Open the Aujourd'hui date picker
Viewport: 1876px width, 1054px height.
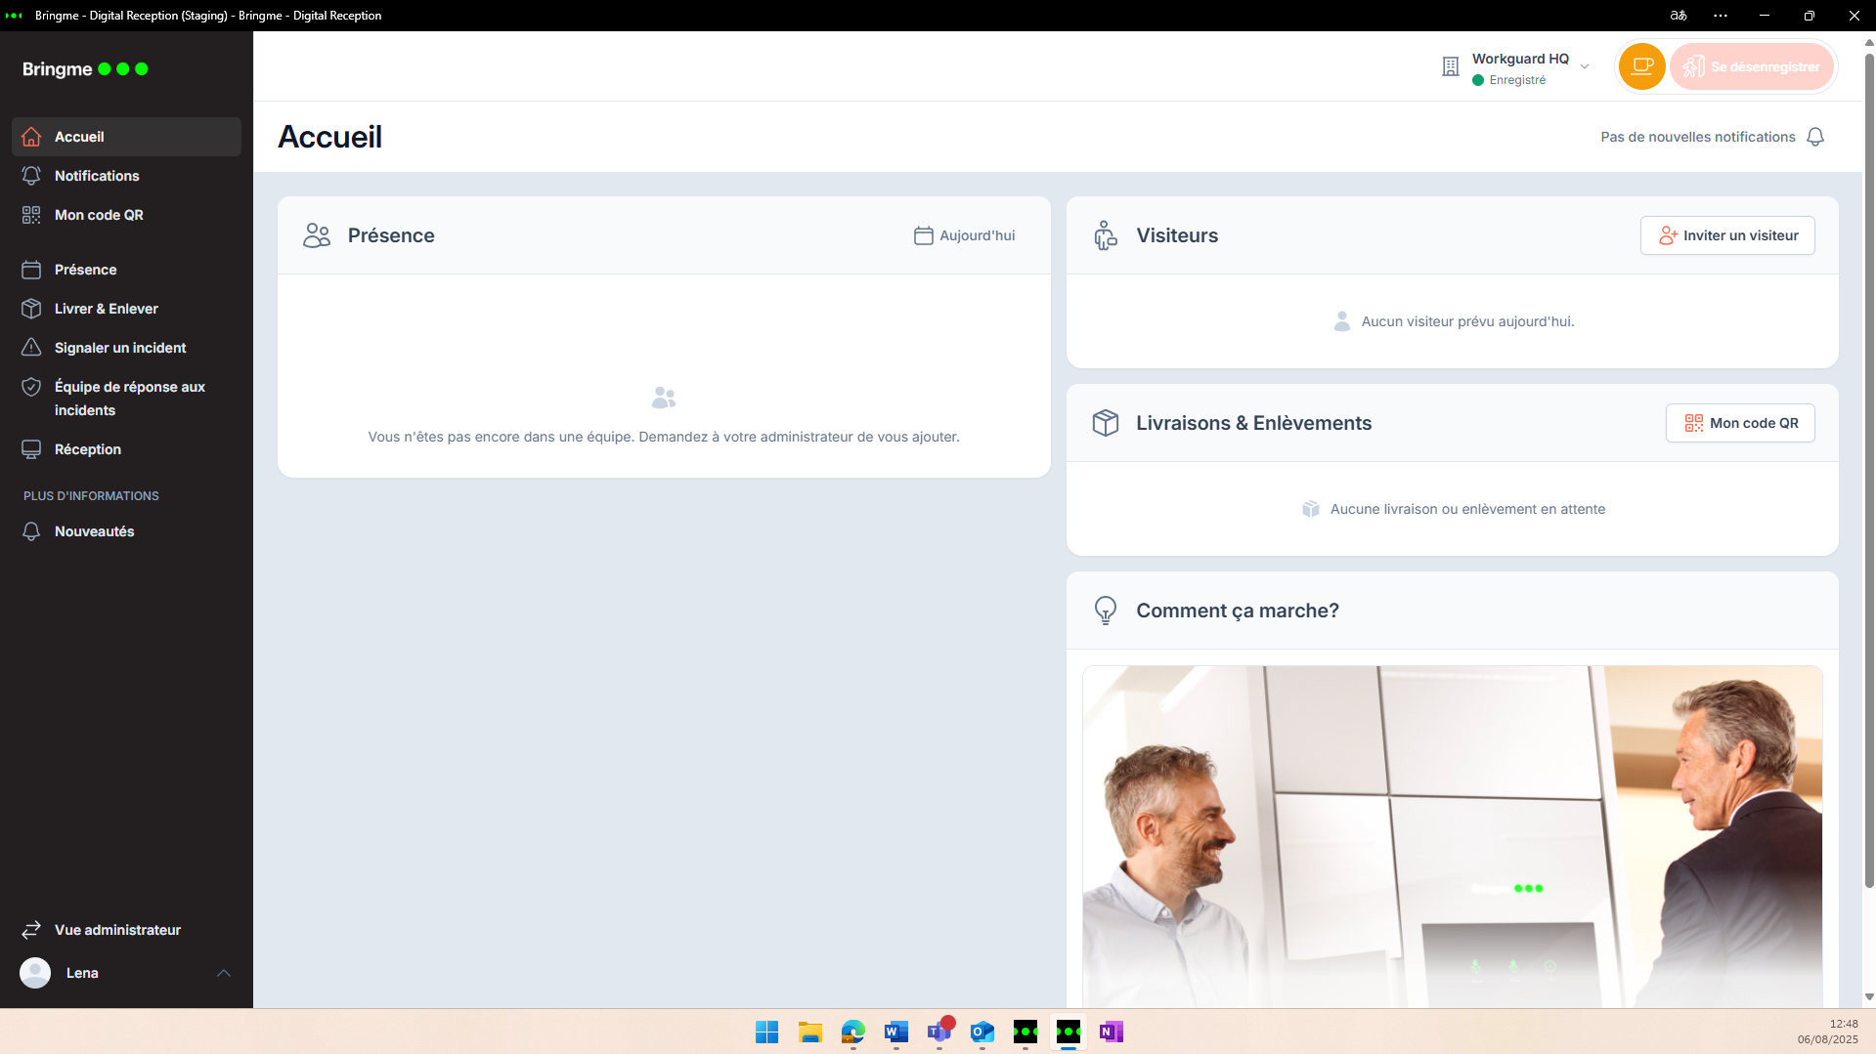coord(965,235)
